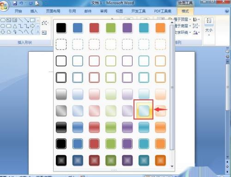Click the 大小 size icon
This screenshot has height=177, width=231.
point(209,27)
